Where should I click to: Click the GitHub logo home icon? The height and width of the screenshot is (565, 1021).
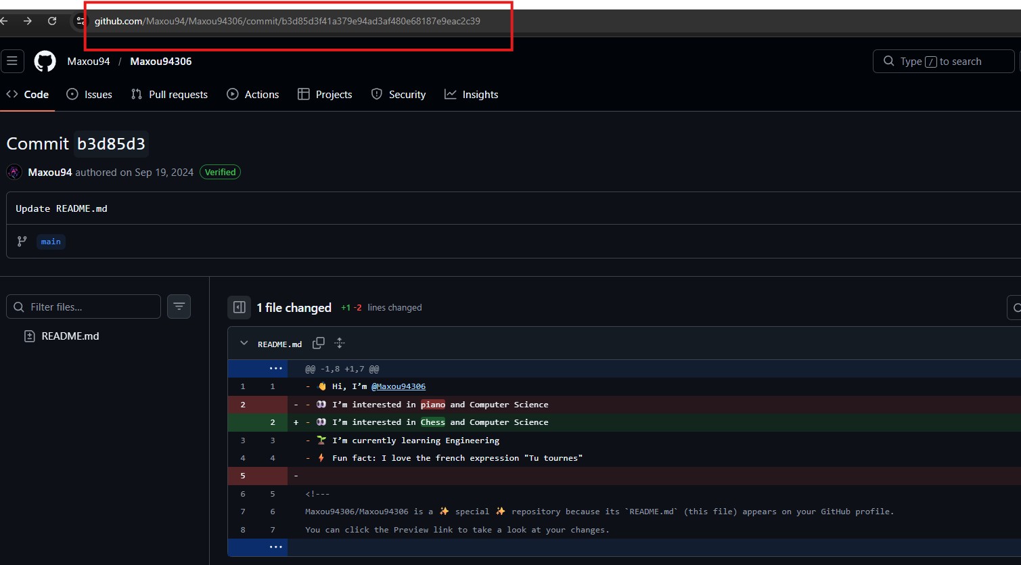click(45, 62)
